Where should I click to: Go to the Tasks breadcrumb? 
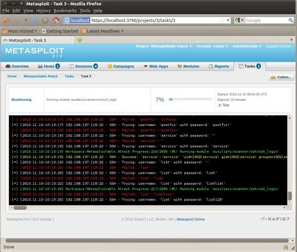click(x=69, y=76)
